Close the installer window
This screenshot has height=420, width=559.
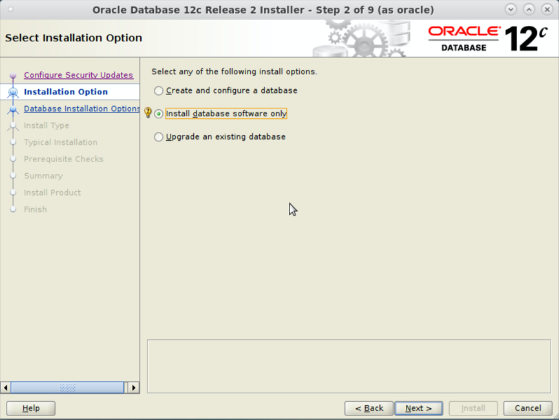click(x=547, y=10)
